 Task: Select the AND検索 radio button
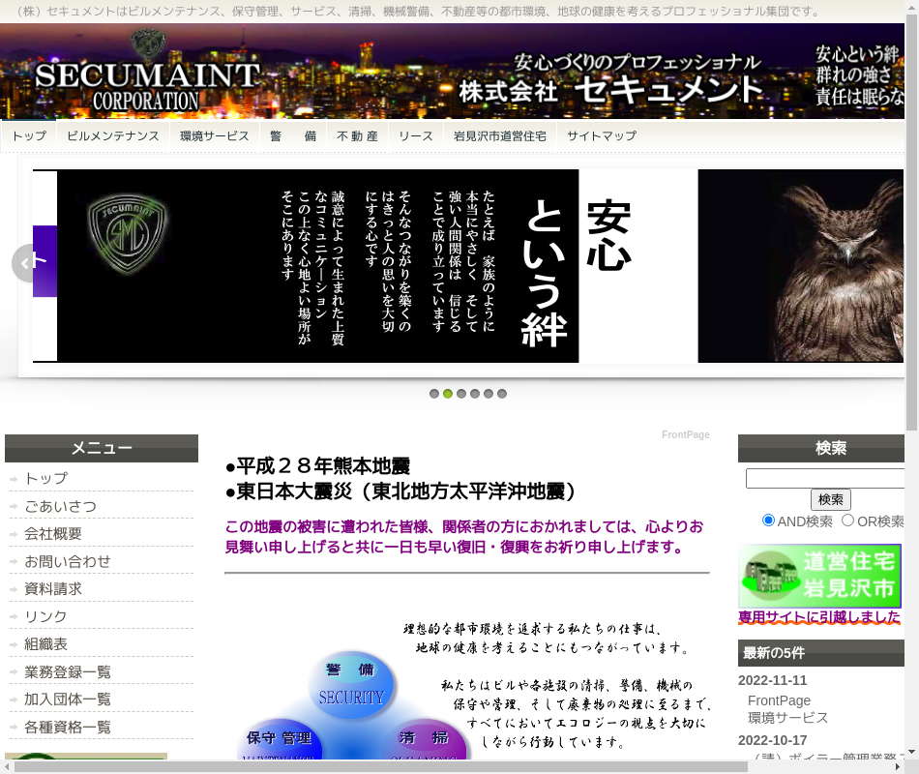(768, 521)
